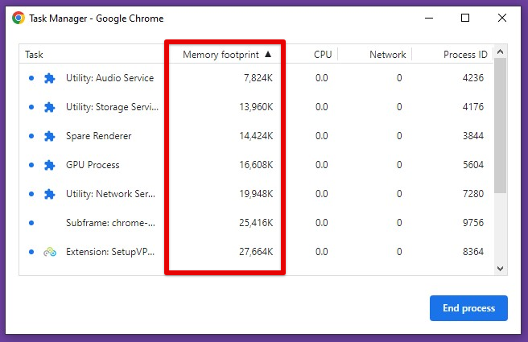Click the Spare Renderer puzzle-piece icon
The height and width of the screenshot is (342, 528).
point(50,136)
